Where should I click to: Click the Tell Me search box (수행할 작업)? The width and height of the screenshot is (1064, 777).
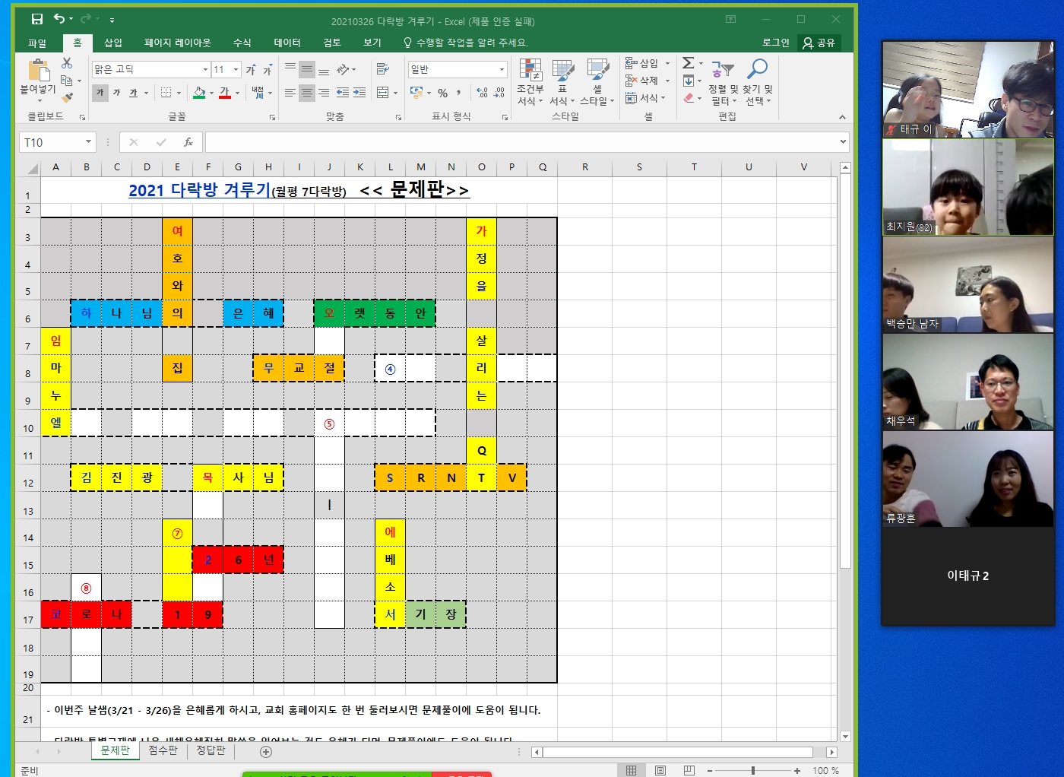[465, 43]
